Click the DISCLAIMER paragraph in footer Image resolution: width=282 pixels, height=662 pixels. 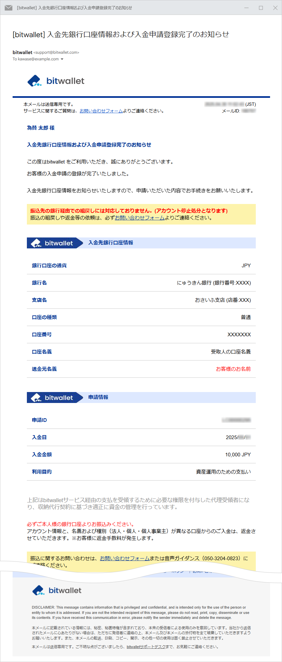[141, 613]
